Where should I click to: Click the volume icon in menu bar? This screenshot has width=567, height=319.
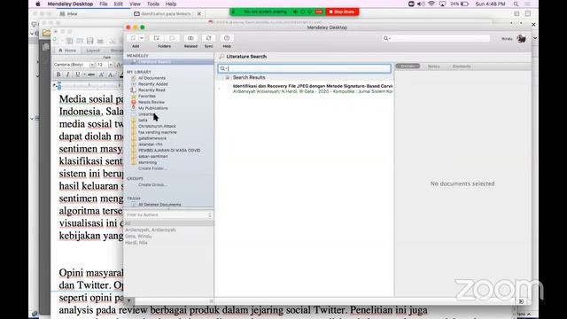click(x=421, y=4)
